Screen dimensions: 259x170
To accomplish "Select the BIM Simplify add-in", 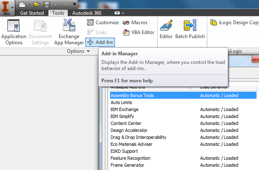I will (122, 116).
